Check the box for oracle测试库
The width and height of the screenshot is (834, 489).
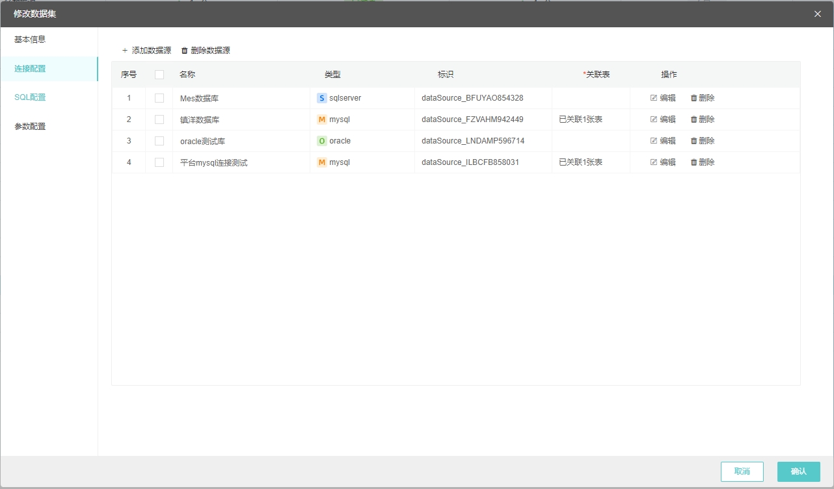[159, 141]
